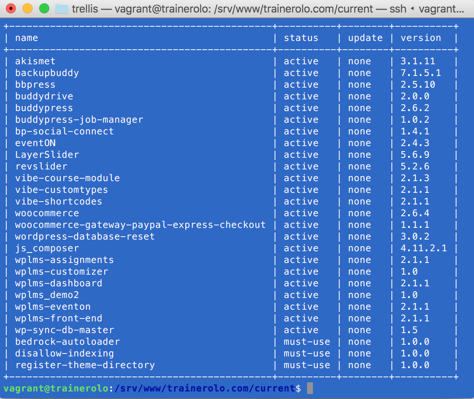This screenshot has height=399, width=474.
Task: Click the "wordpress-database-reset" plugin name
Action: [x=85, y=236]
